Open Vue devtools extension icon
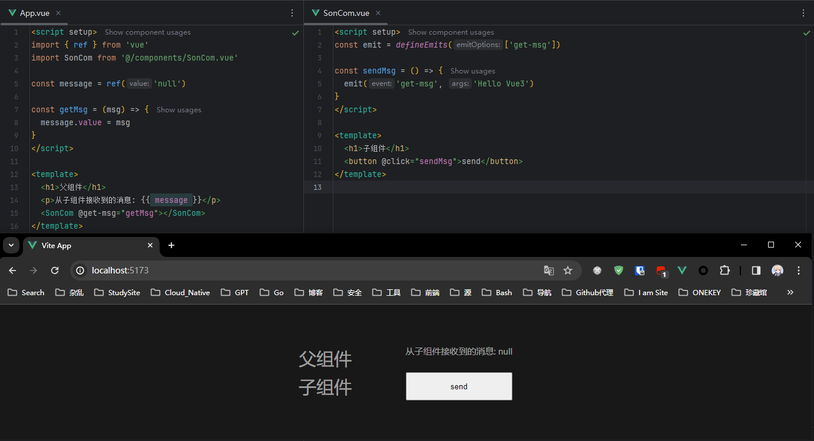The image size is (814, 441). coord(682,270)
